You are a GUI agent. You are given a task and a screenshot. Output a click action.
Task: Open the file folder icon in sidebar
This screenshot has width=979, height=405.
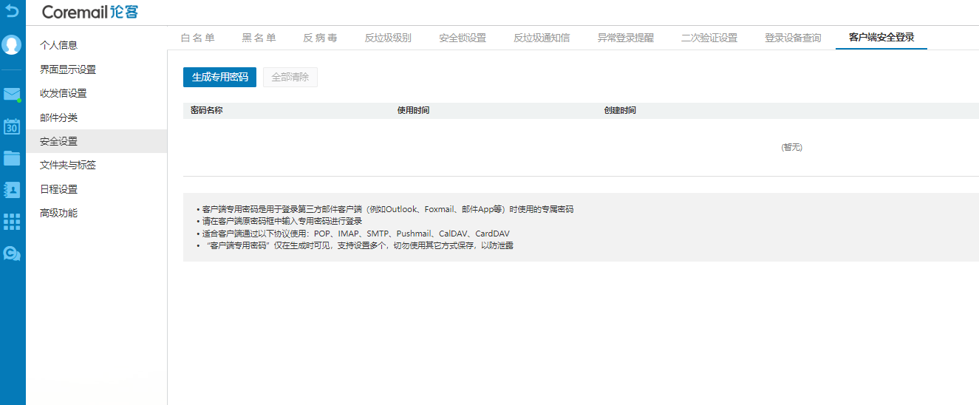tap(12, 158)
